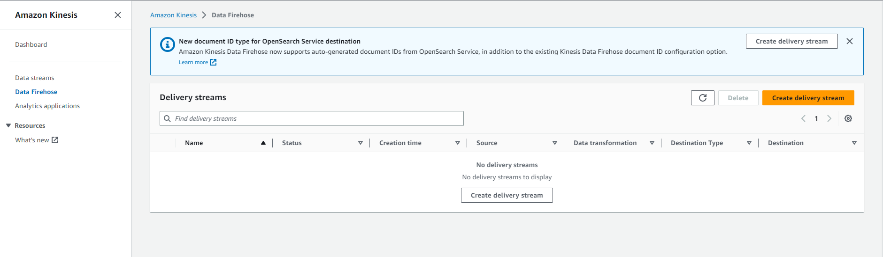This screenshot has width=883, height=257.
Task: Click Create delivery stream under the empty table
Action: [x=507, y=195]
